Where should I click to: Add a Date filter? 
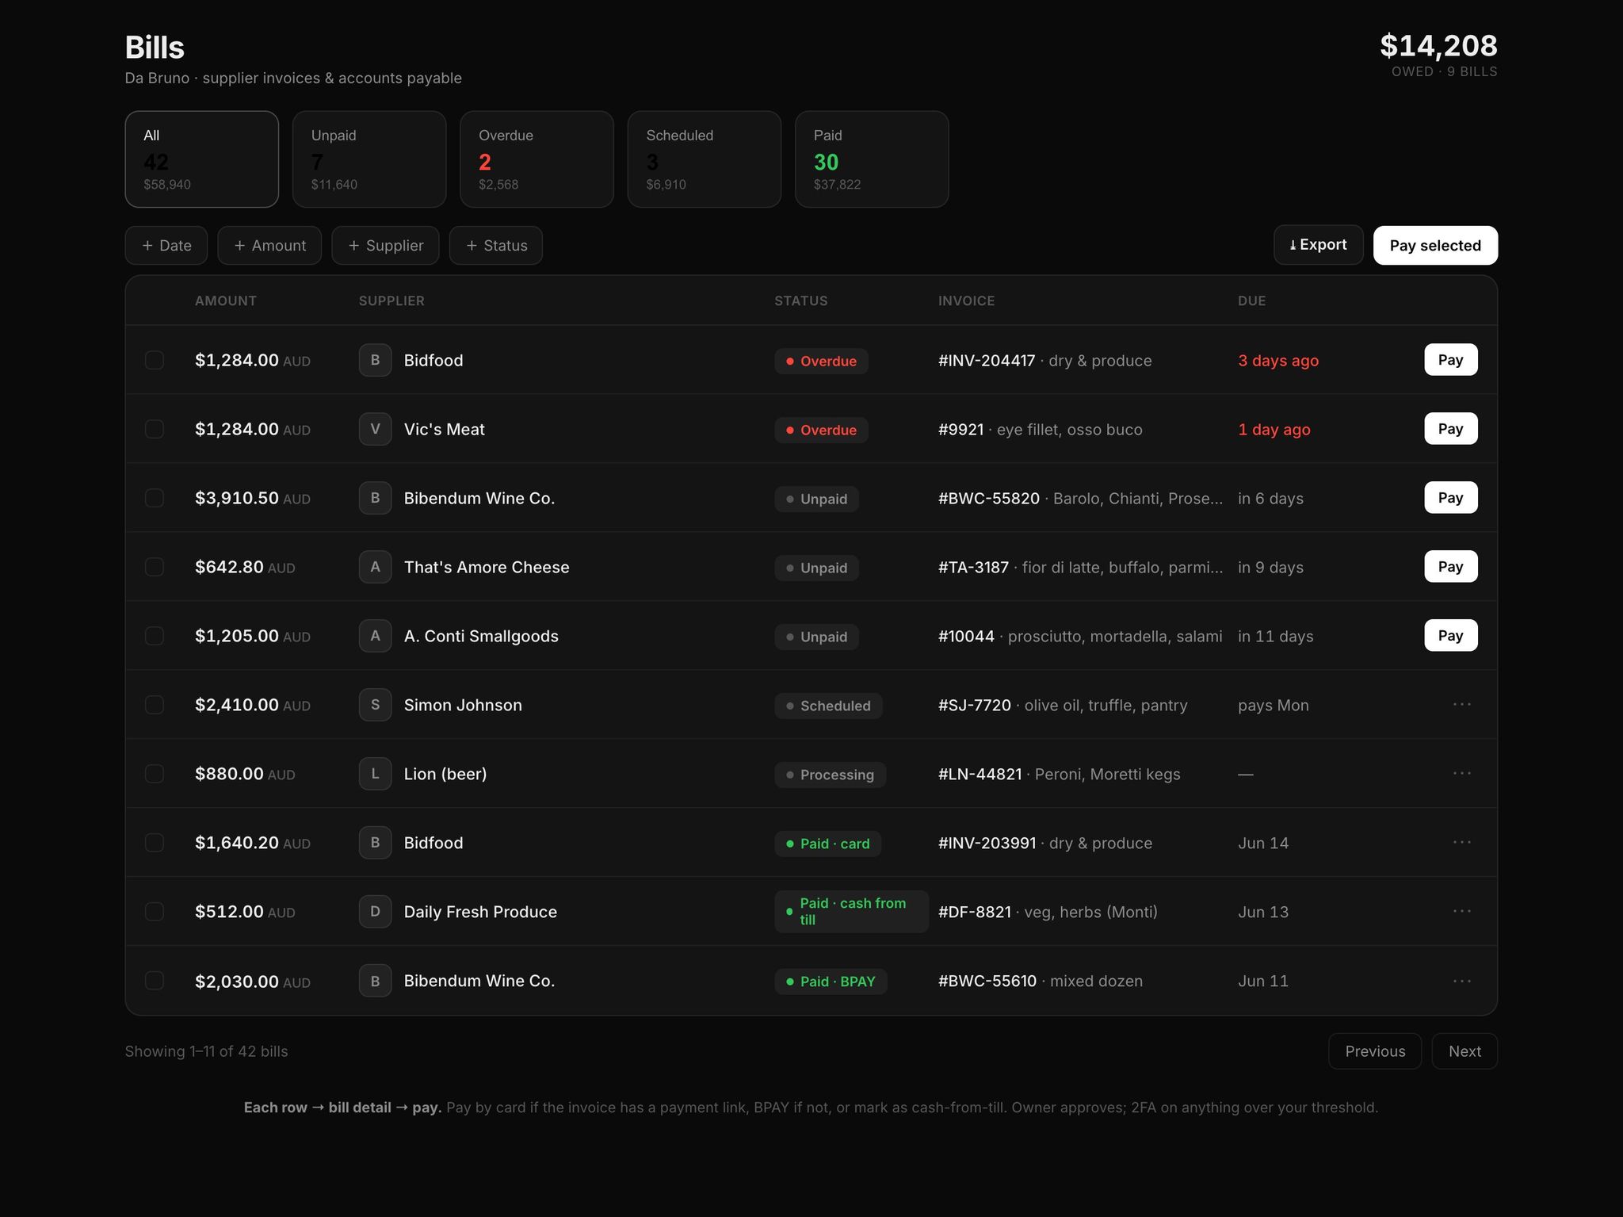pos(166,246)
